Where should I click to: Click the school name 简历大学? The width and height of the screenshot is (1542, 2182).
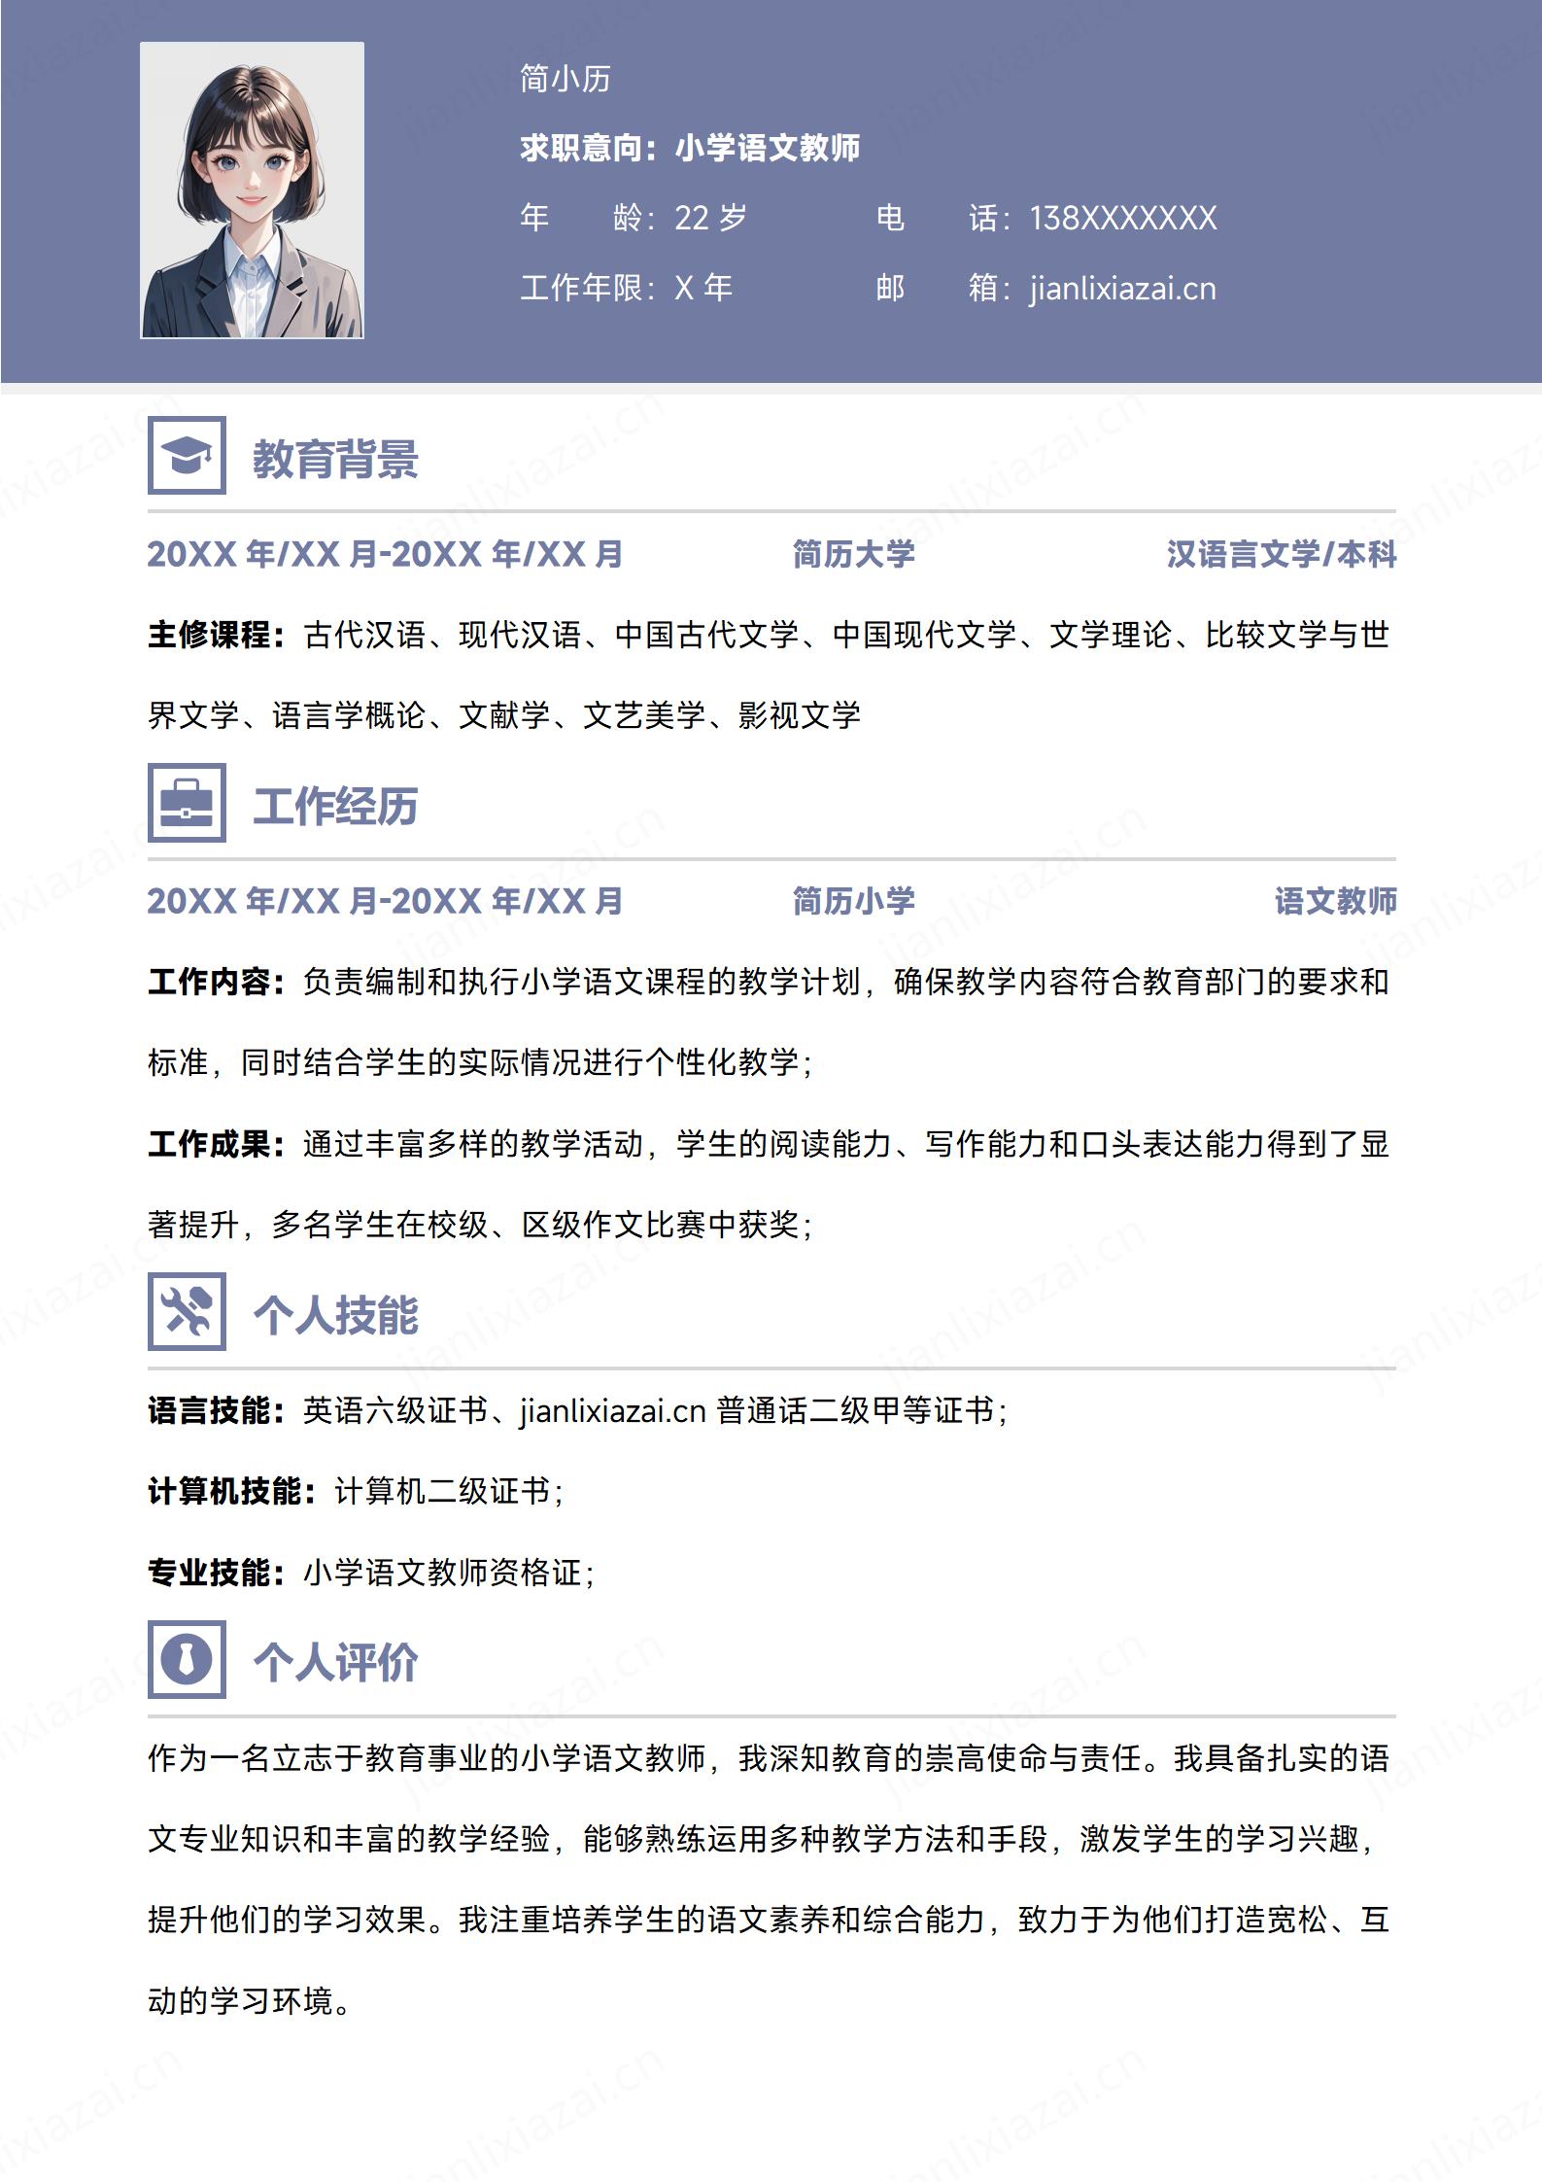point(854,555)
